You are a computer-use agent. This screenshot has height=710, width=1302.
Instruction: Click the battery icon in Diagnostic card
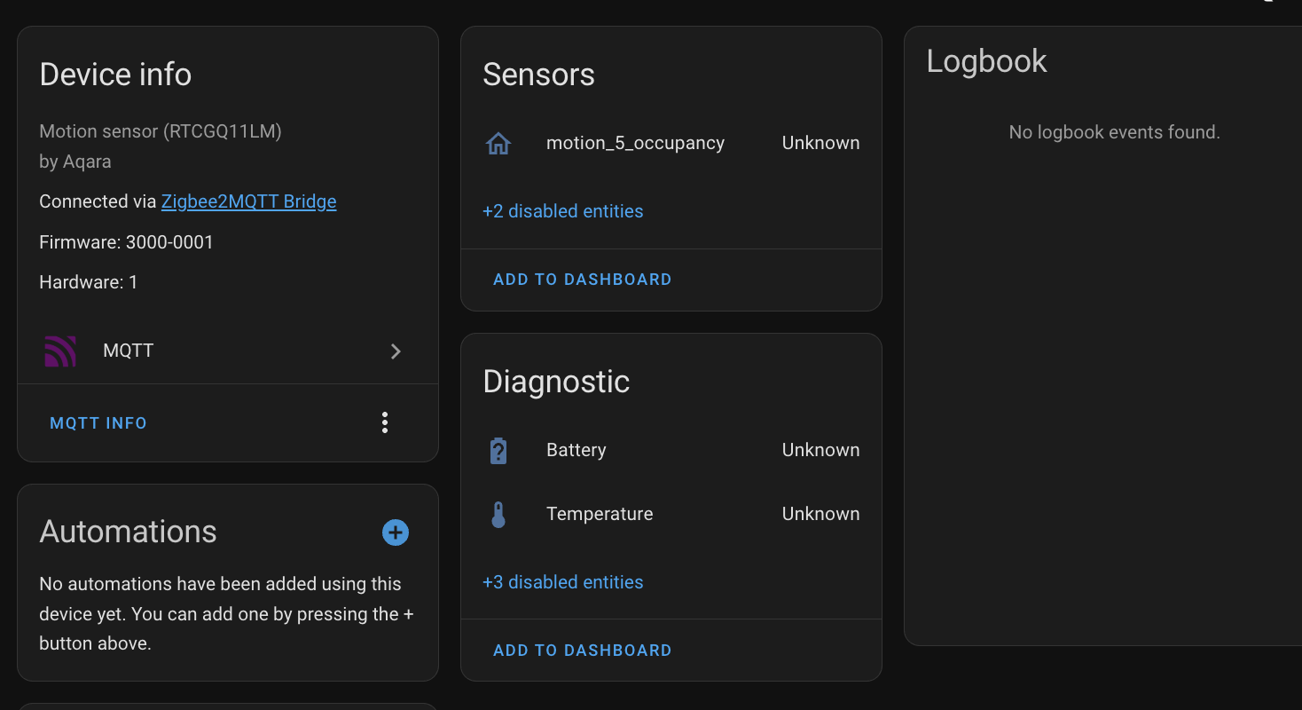pyautogui.click(x=498, y=450)
